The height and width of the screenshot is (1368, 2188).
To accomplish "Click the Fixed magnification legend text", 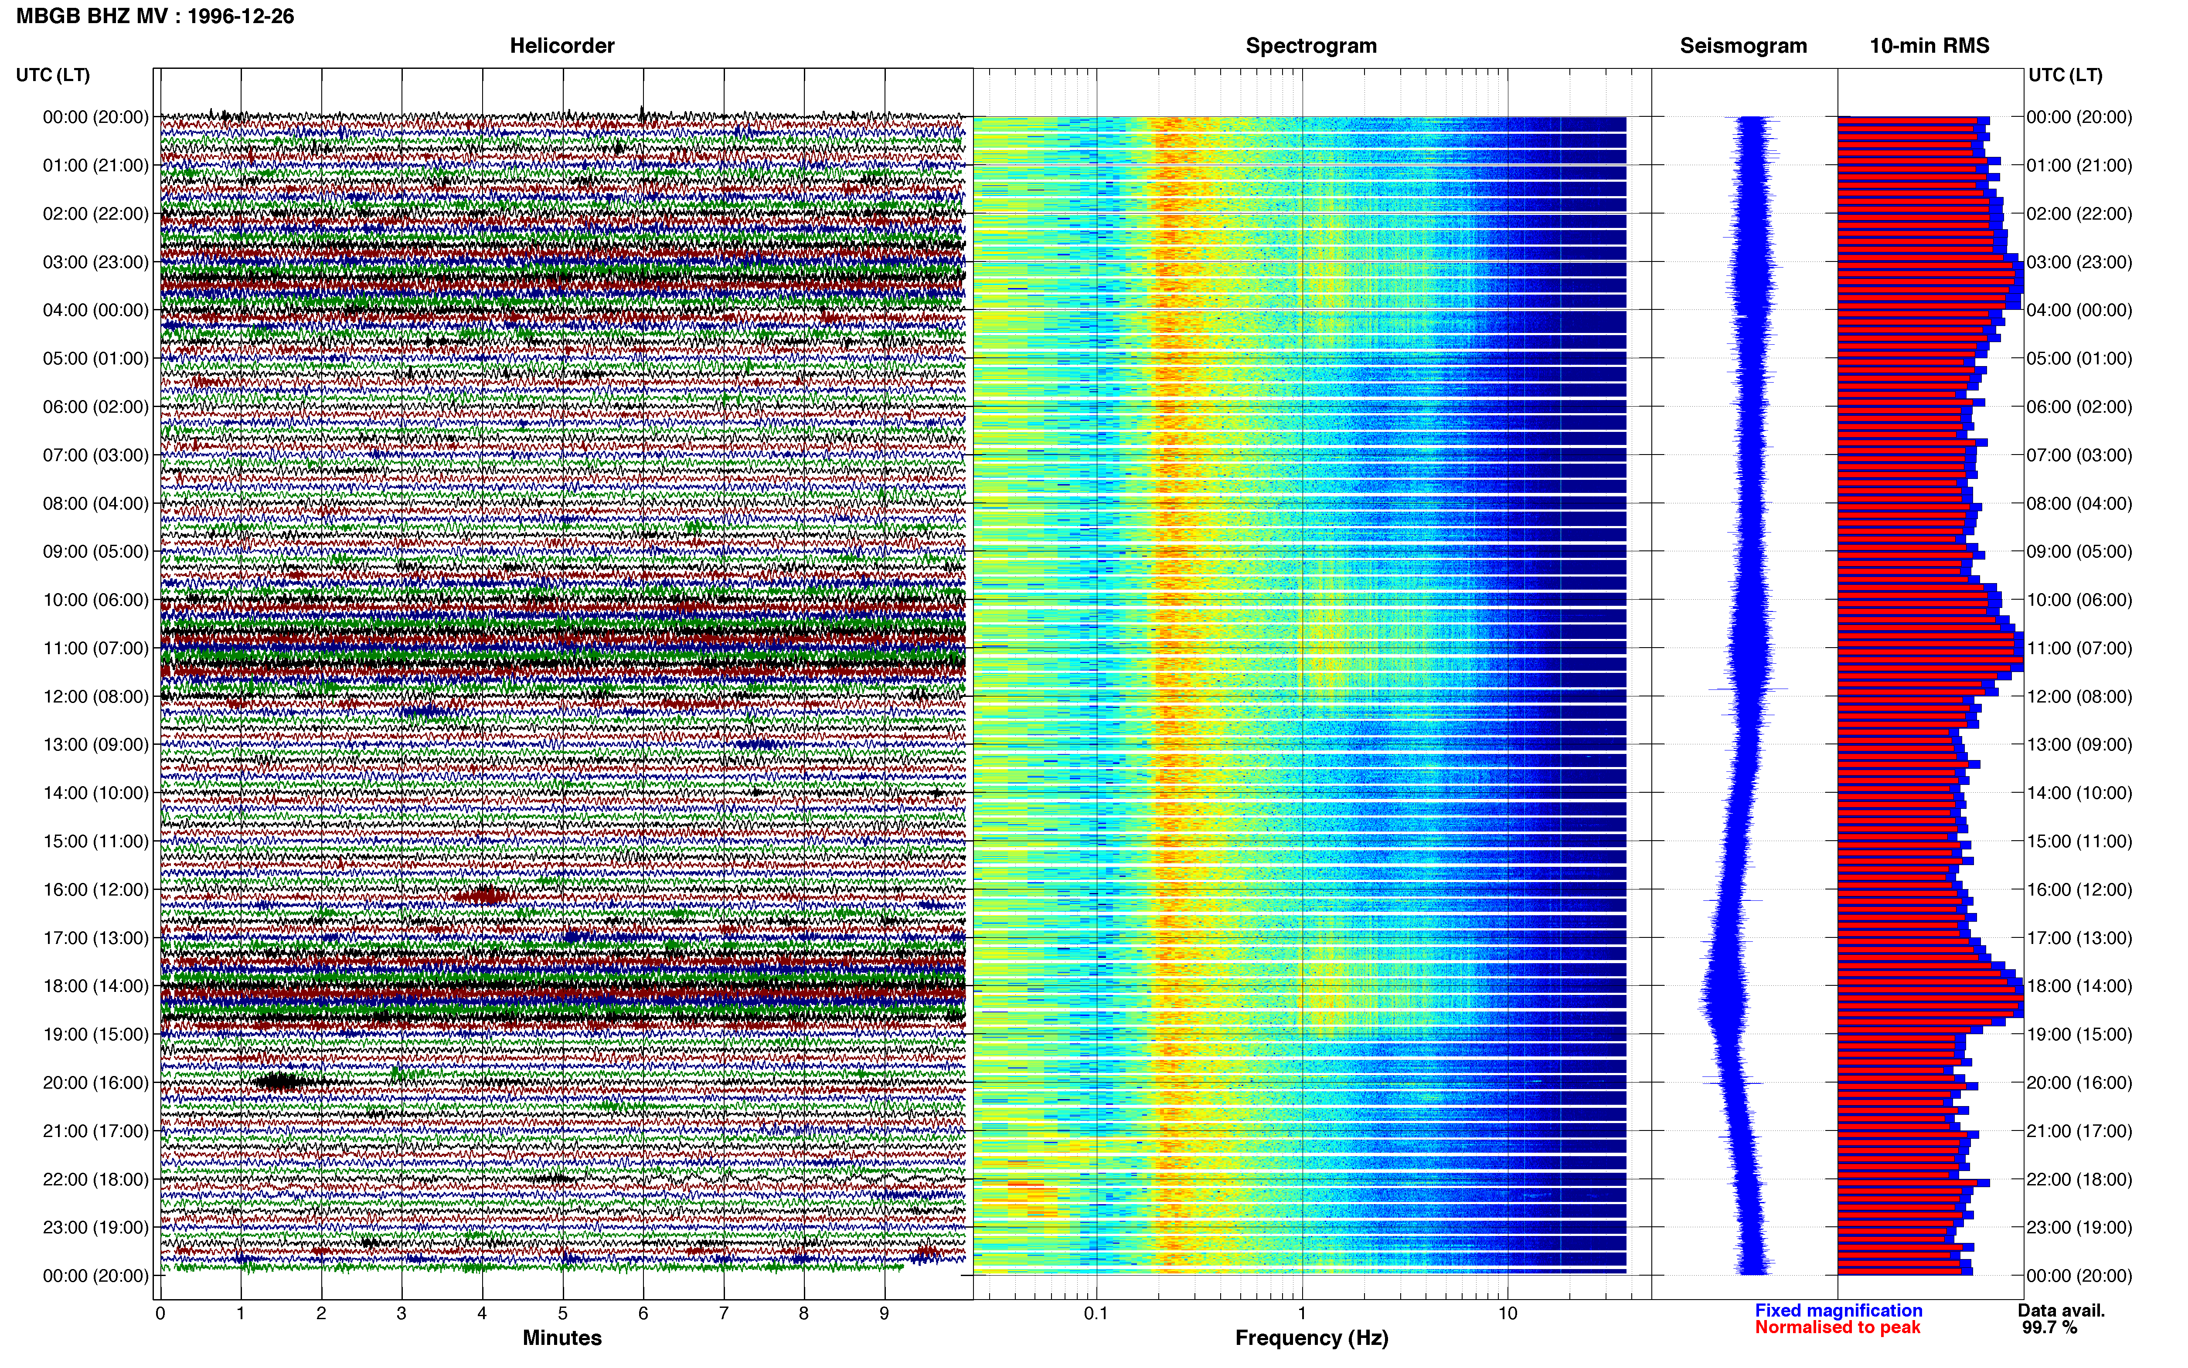I will pos(1839,1310).
